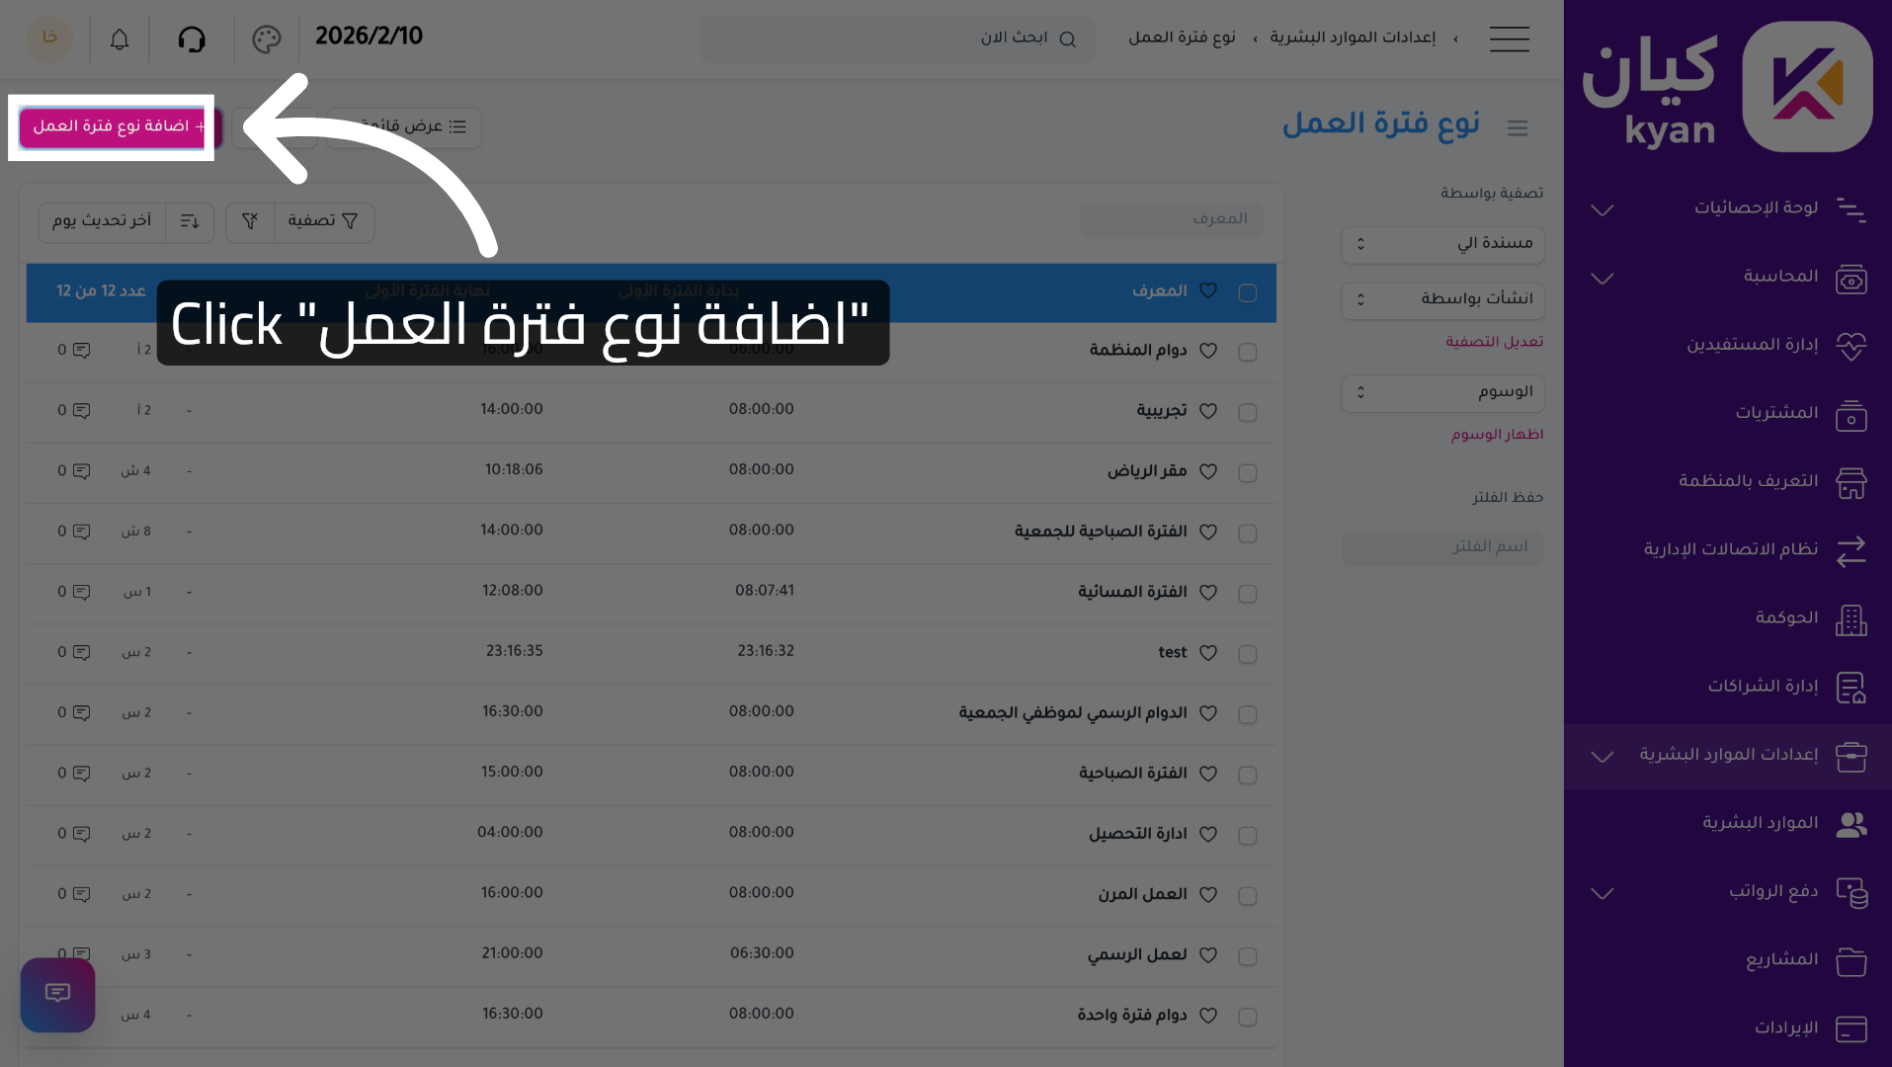
Task: Open the hamburger menu at the top
Action: pos(1509,40)
